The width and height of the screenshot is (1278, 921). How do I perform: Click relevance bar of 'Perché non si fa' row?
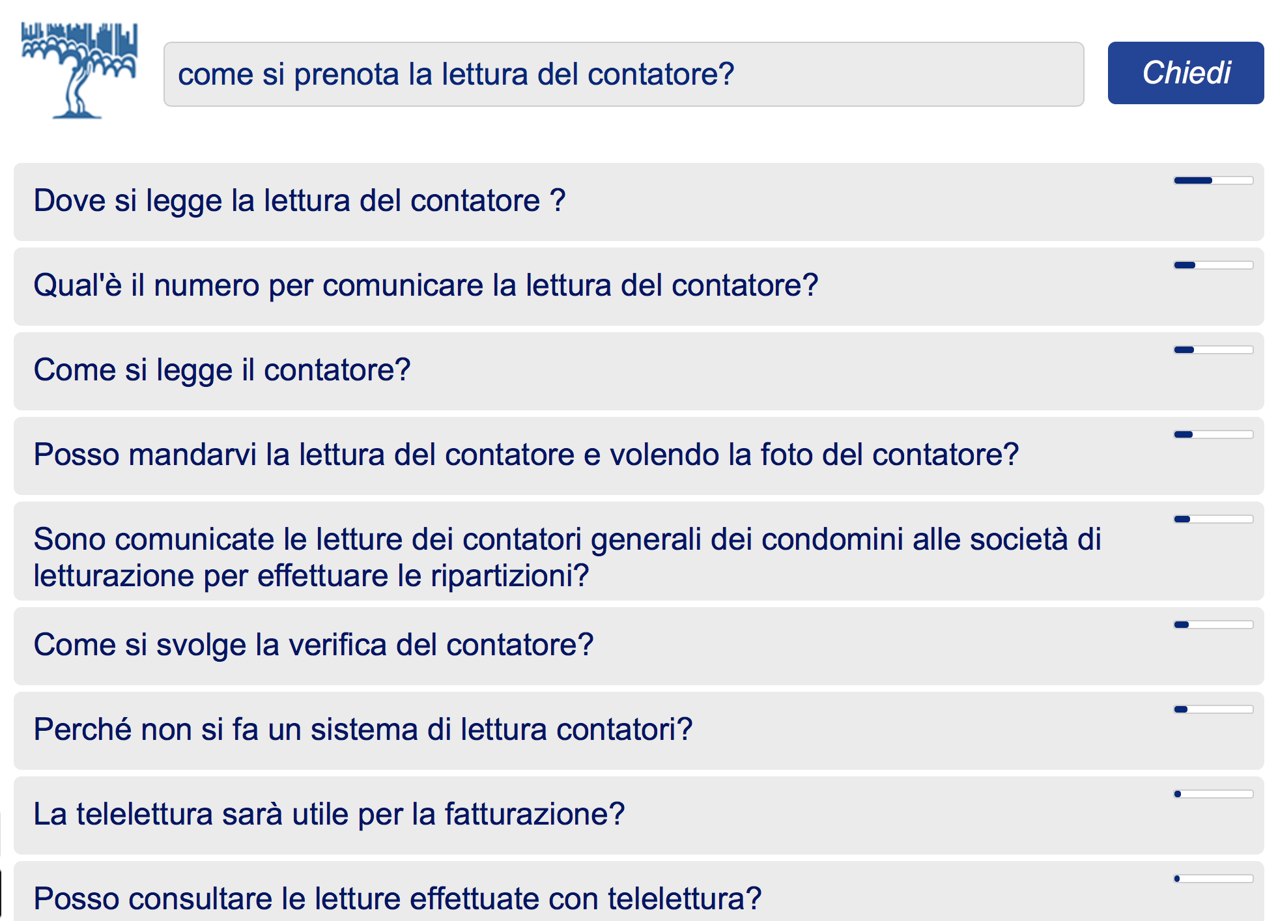click(1213, 709)
